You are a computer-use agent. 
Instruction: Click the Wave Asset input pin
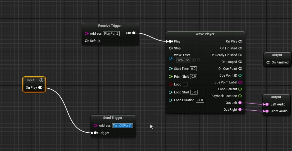(x=171, y=58)
